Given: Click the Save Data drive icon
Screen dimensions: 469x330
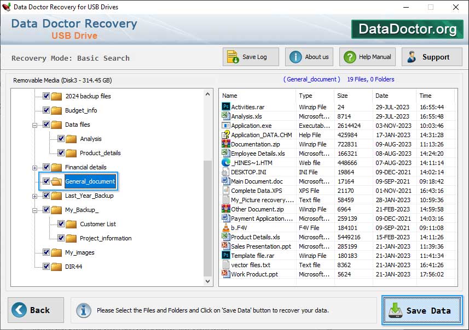Looking at the screenshot, I should coord(396,310).
